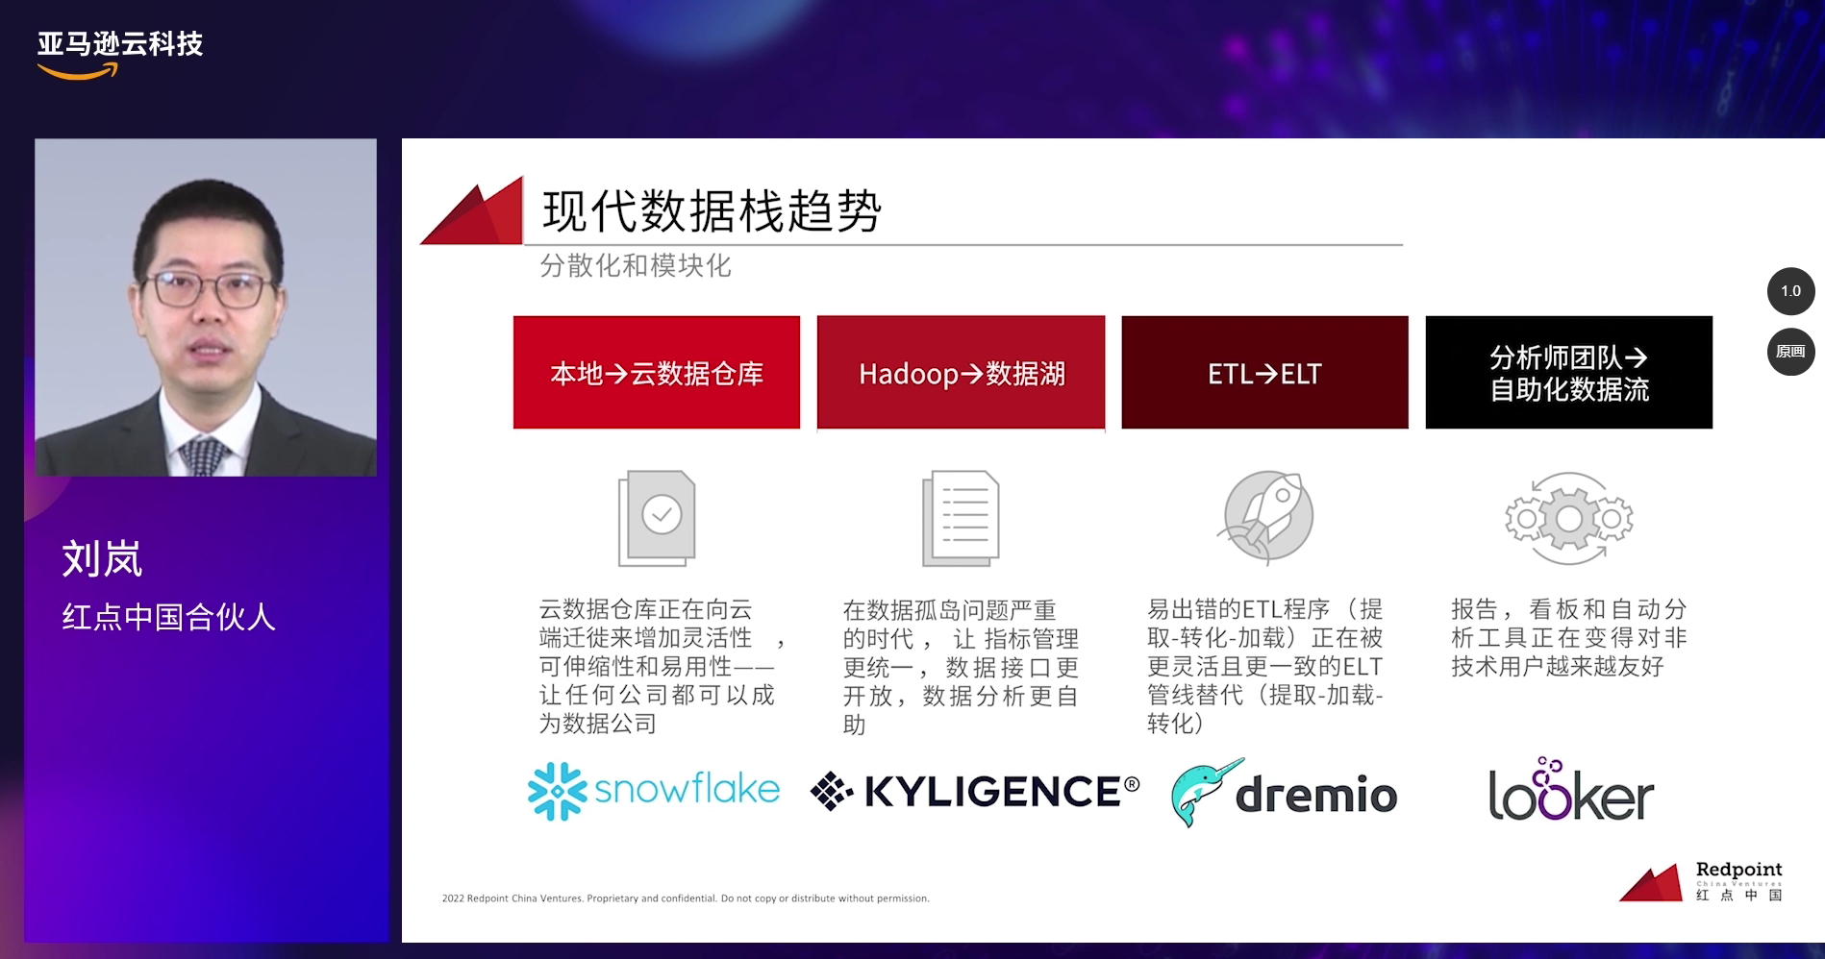Image resolution: width=1825 pixels, height=959 pixels.
Task: Click the Dremio narwhal logo
Action: point(1285,793)
